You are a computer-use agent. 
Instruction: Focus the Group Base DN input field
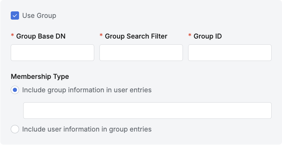pyautogui.click(x=52, y=53)
